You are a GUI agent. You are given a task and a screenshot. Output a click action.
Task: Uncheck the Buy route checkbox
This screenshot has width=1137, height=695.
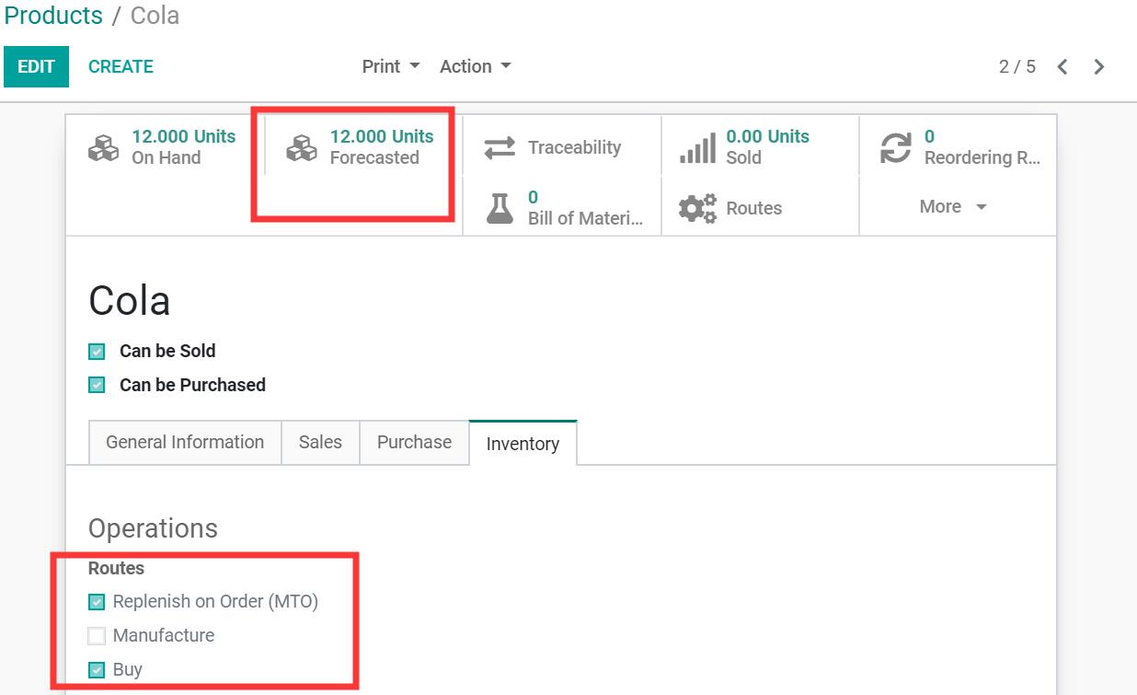tap(97, 670)
